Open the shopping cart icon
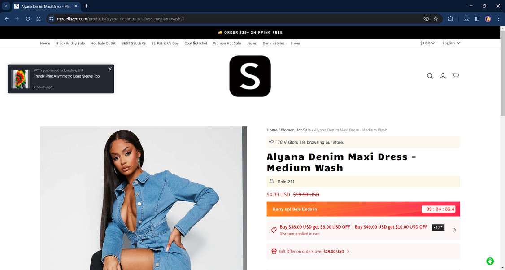Screen dimensions: 505x270 (455, 76)
